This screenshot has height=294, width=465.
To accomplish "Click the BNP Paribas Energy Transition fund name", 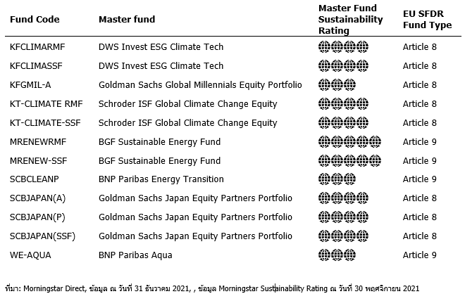I will point(161,179).
